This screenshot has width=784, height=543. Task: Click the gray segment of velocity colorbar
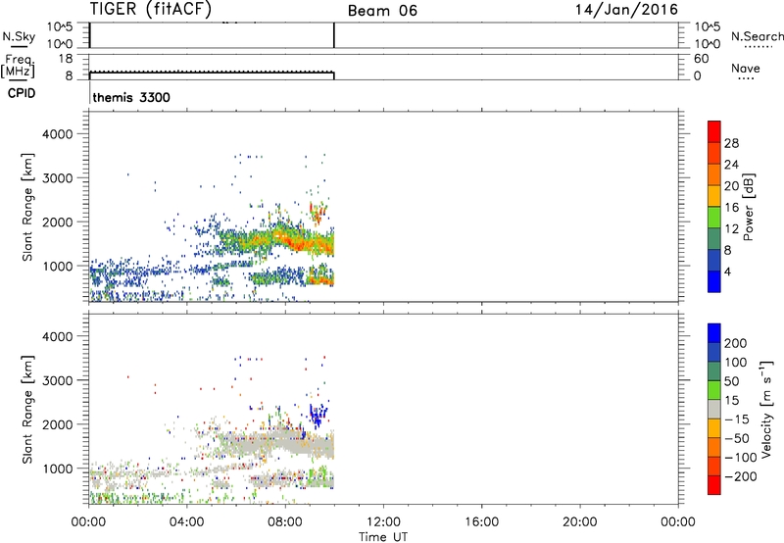tap(714, 409)
